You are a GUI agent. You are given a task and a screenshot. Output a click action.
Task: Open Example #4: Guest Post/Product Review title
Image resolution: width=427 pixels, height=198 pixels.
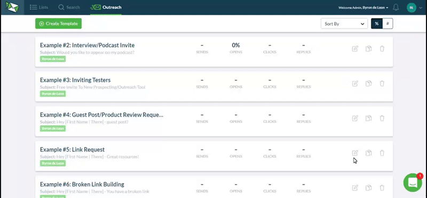101,115
